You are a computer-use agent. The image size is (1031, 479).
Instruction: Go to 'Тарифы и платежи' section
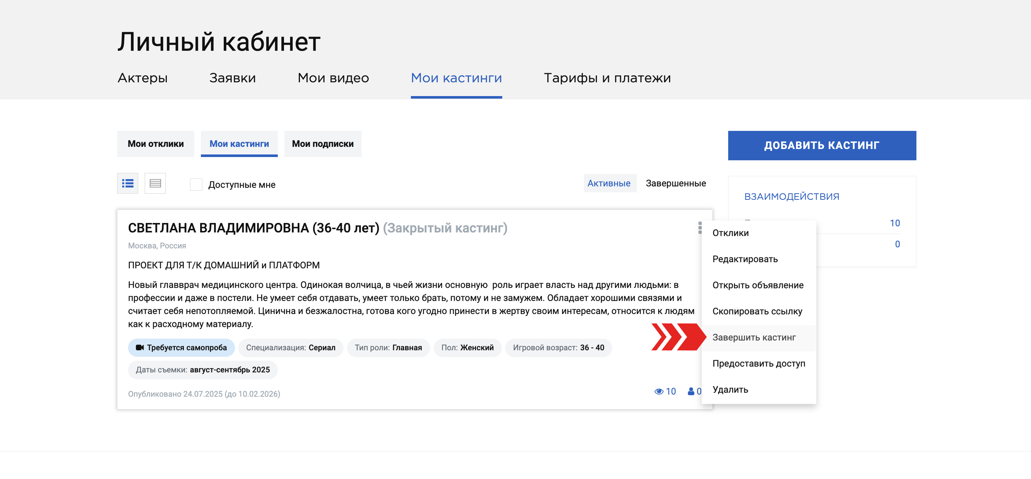pos(607,78)
